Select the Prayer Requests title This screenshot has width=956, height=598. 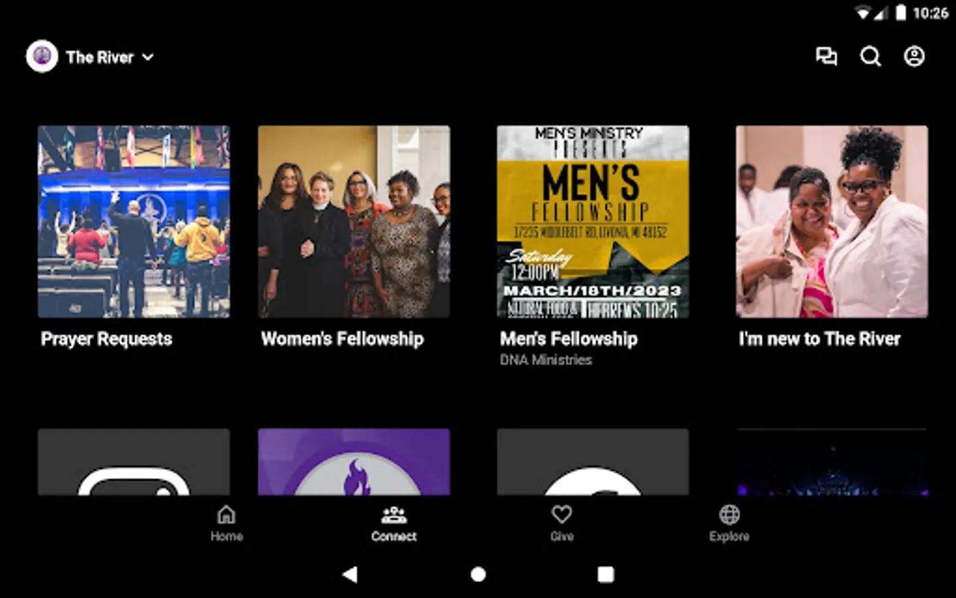[106, 340]
